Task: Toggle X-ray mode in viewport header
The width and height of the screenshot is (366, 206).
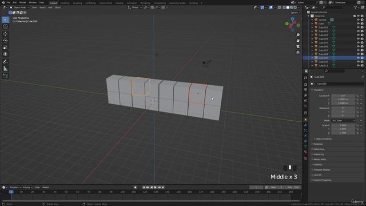Action: click(x=280, y=7)
